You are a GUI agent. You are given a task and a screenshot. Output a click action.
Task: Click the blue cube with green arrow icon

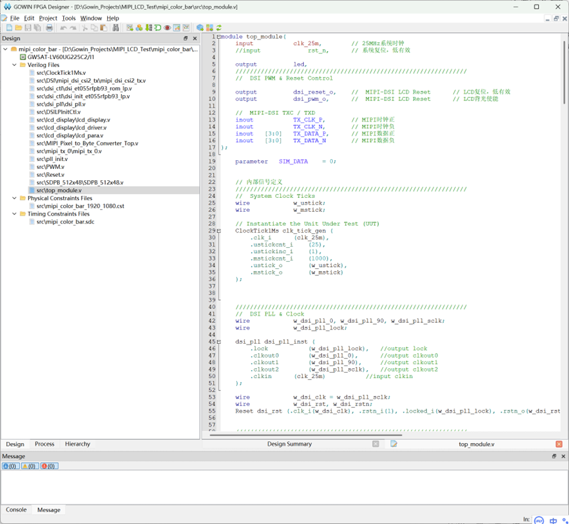(x=200, y=28)
